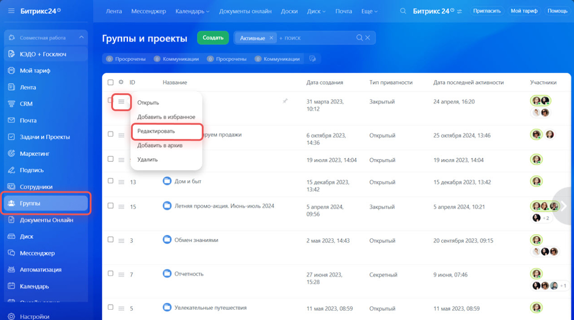The image size is (574, 320).
Task: Open the Дом и быт group link
Action: [x=188, y=181]
